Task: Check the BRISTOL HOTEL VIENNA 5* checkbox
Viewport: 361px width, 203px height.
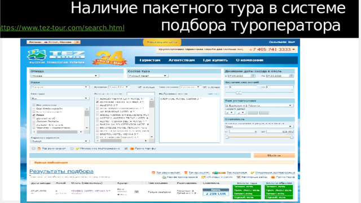Action: point(98,134)
